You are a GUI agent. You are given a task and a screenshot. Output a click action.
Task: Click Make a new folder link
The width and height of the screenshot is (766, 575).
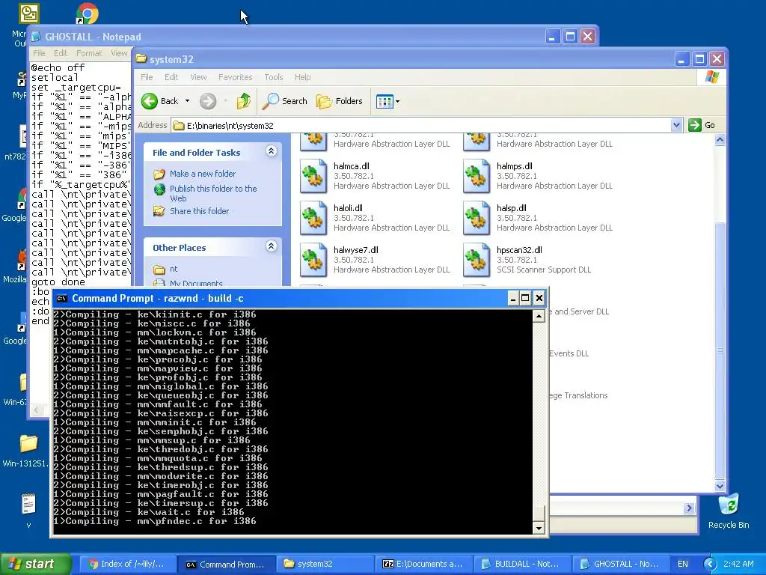[202, 174]
